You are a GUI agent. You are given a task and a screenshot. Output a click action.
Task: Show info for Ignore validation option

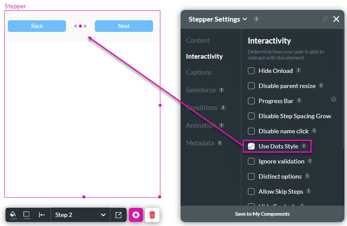pyautogui.click(x=310, y=161)
